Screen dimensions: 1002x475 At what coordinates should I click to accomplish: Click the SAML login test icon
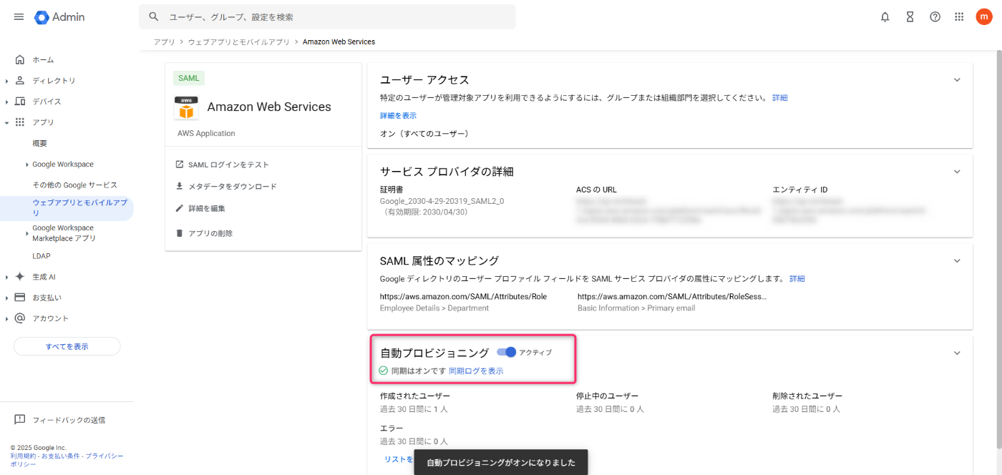tap(180, 165)
